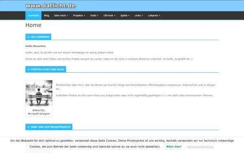Click the star icon beside WEB- UND SOFTWAREPROJEKTE

pyautogui.click(x=28, y=127)
